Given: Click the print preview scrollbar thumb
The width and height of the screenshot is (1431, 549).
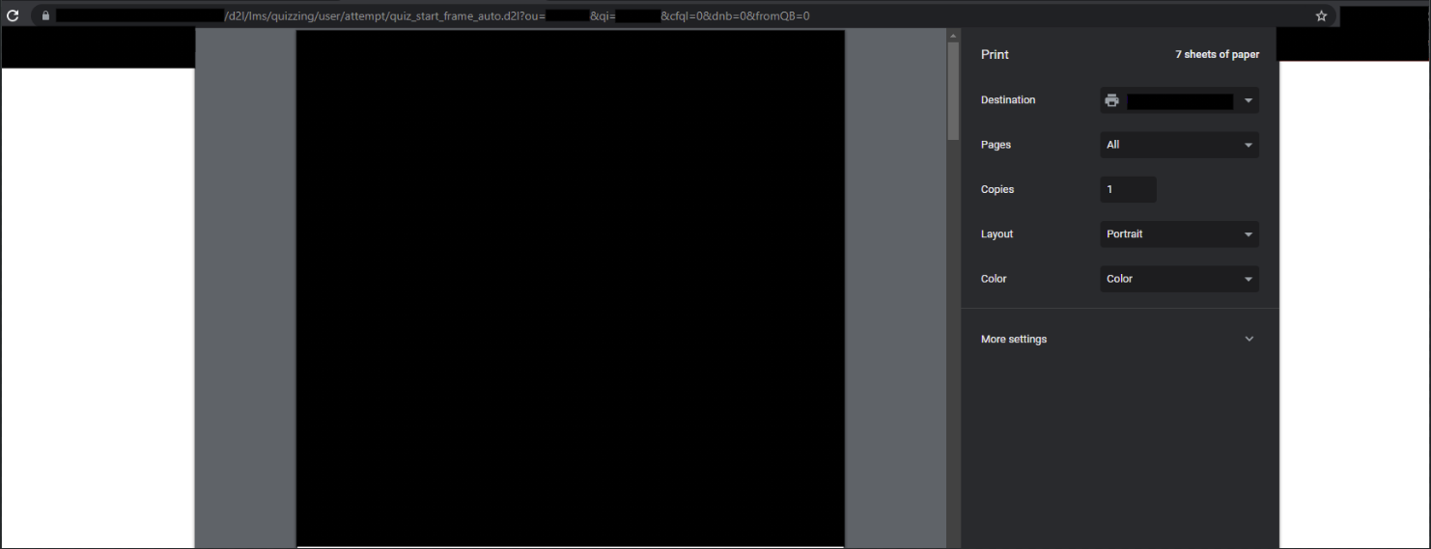Looking at the screenshot, I should tap(953, 92).
